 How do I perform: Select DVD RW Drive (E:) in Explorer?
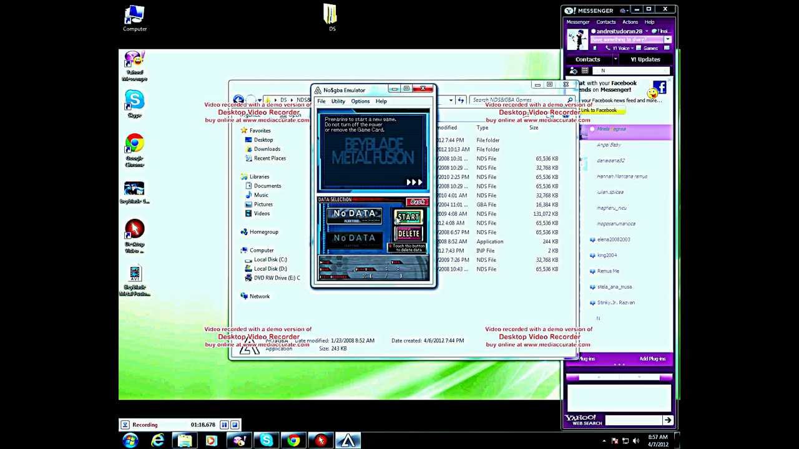pos(277,278)
